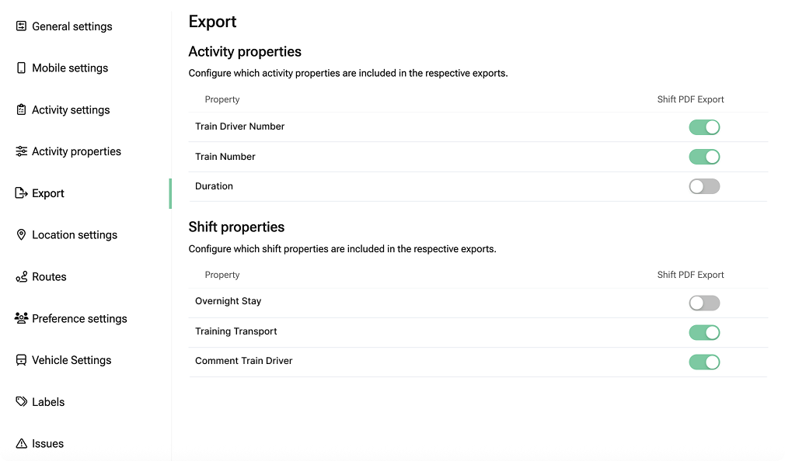The height and width of the screenshot is (461, 785).
Task: Turn off Comment Train Driver toggle
Action: pos(704,362)
